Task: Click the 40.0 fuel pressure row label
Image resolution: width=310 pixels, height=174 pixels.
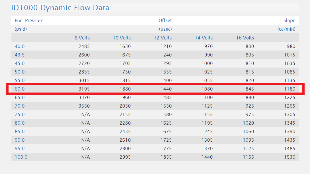Action: pos(20,46)
